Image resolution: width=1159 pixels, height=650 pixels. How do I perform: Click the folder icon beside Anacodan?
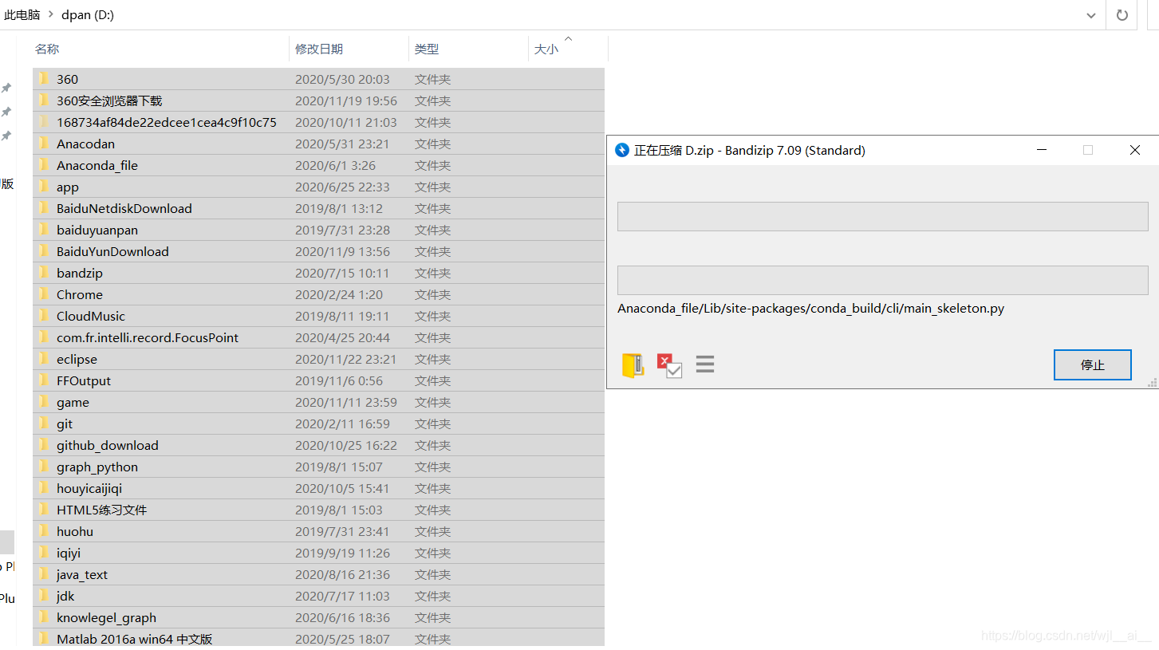click(x=44, y=144)
